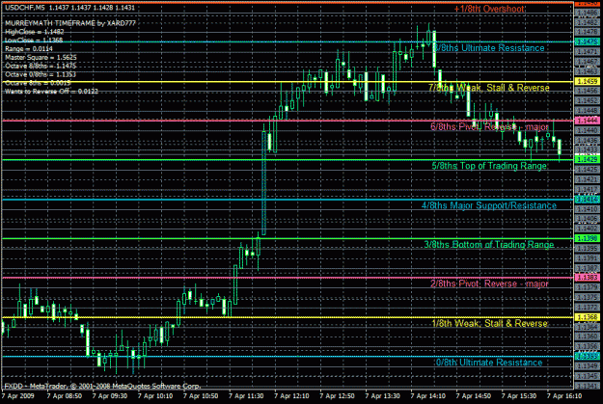The width and height of the screenshot is (603, 404).
Task: Click the '7 Apr 12:50' time label
Action: [337, 396]
